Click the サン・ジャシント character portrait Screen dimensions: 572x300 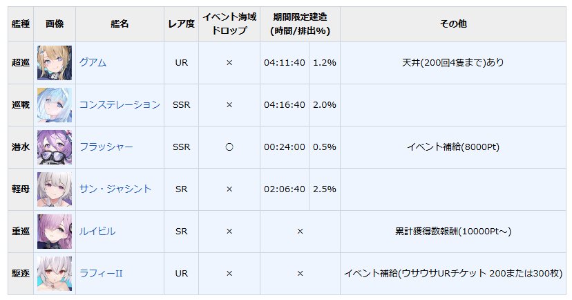pos(55,189)
